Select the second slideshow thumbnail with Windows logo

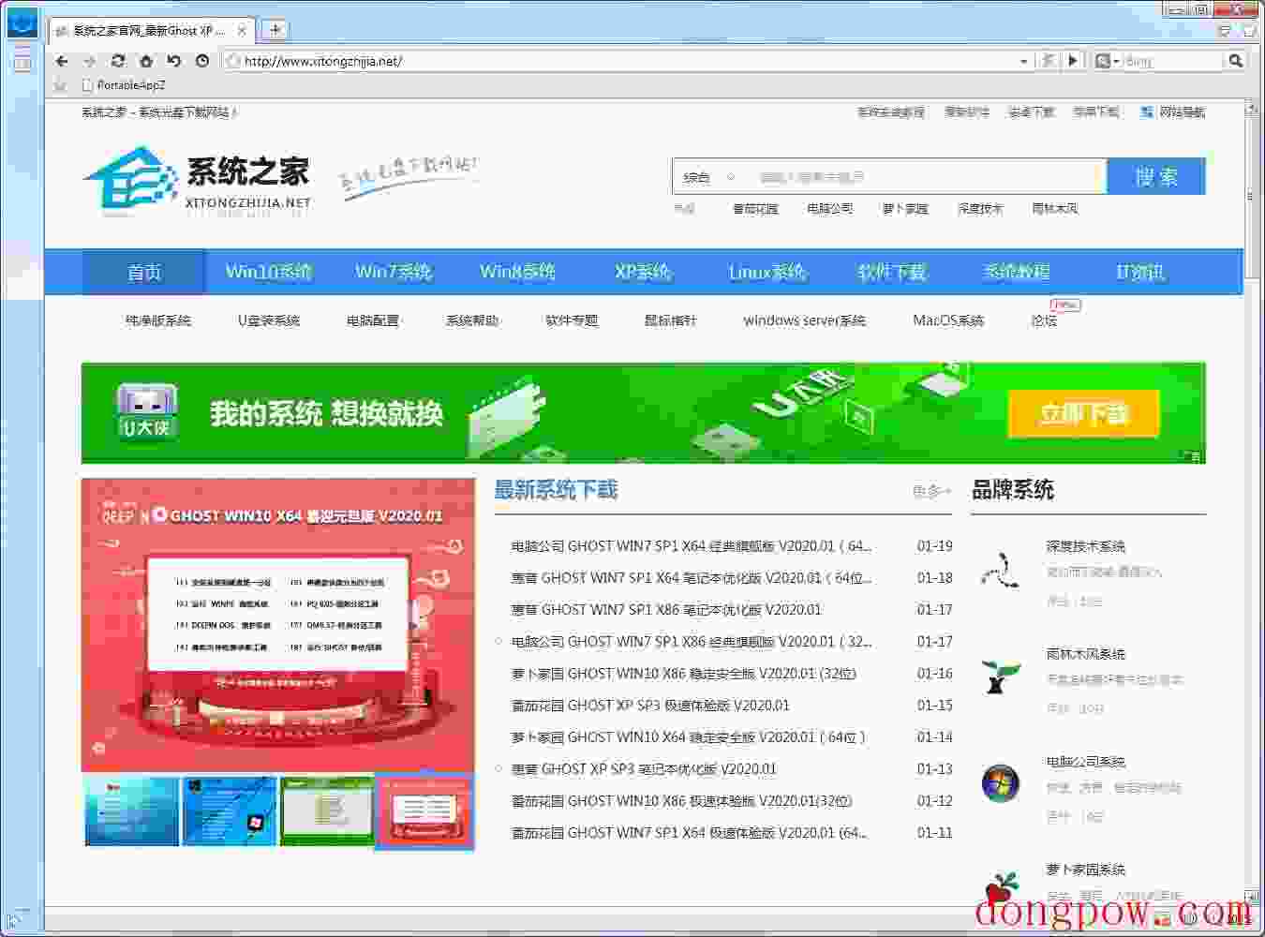click(230, 811)
